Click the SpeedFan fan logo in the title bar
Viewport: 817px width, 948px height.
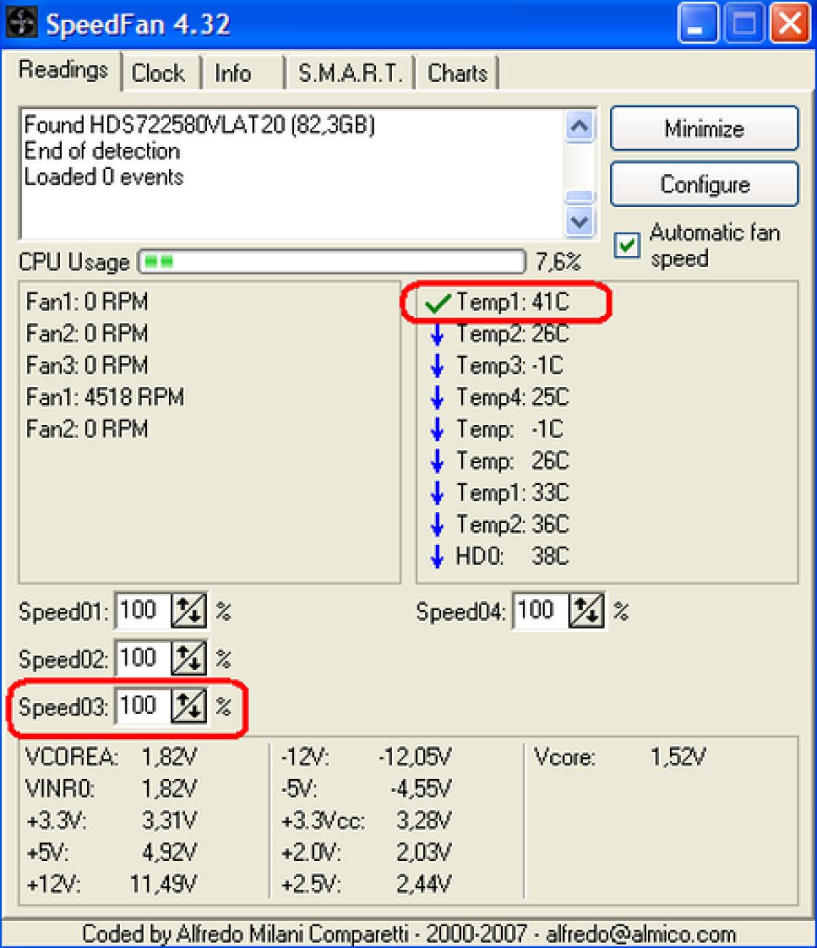pyautogui.click(x=21, y=22)
